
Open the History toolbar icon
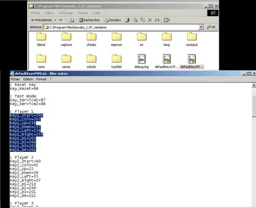coord(127,20)
